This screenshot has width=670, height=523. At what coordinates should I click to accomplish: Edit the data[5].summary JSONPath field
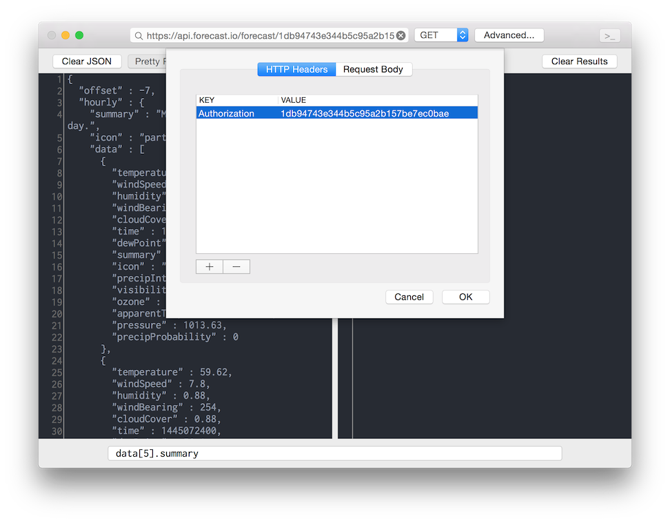click(x=334, y=453)
